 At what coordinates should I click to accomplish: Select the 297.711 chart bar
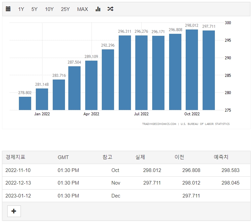pyautogui.click(x=209, y=70)
